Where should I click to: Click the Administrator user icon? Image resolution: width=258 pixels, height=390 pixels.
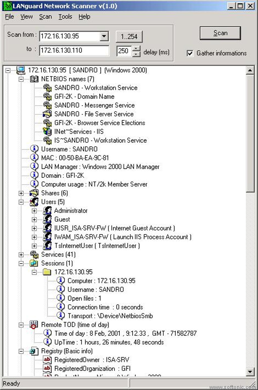47,210
